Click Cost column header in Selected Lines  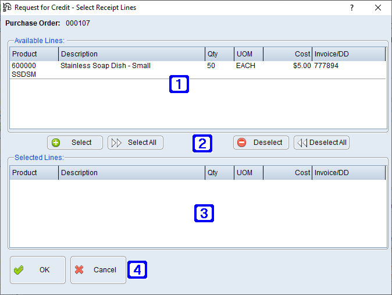pos(287,173)
